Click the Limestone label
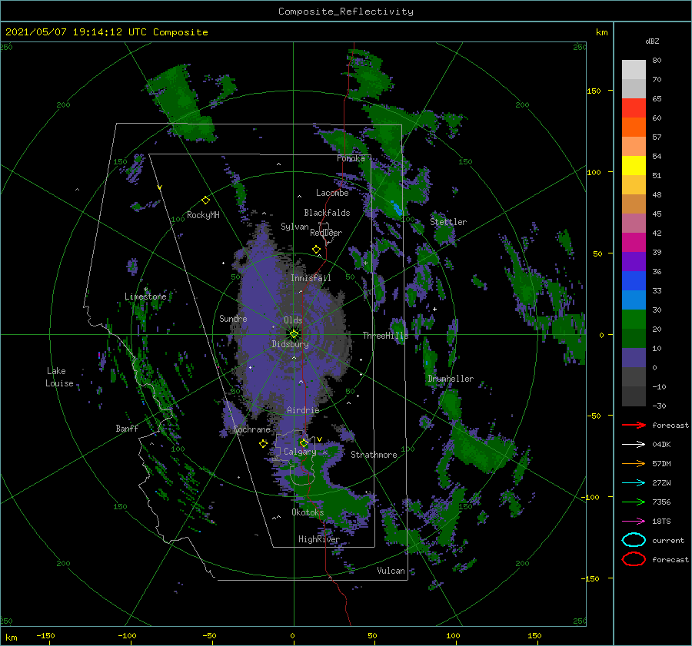692x646 pixels. (145, 296)
